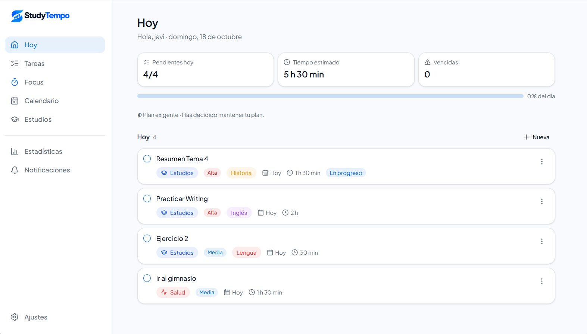Open options menu for Practicar Writing

[x=542, y=201]
